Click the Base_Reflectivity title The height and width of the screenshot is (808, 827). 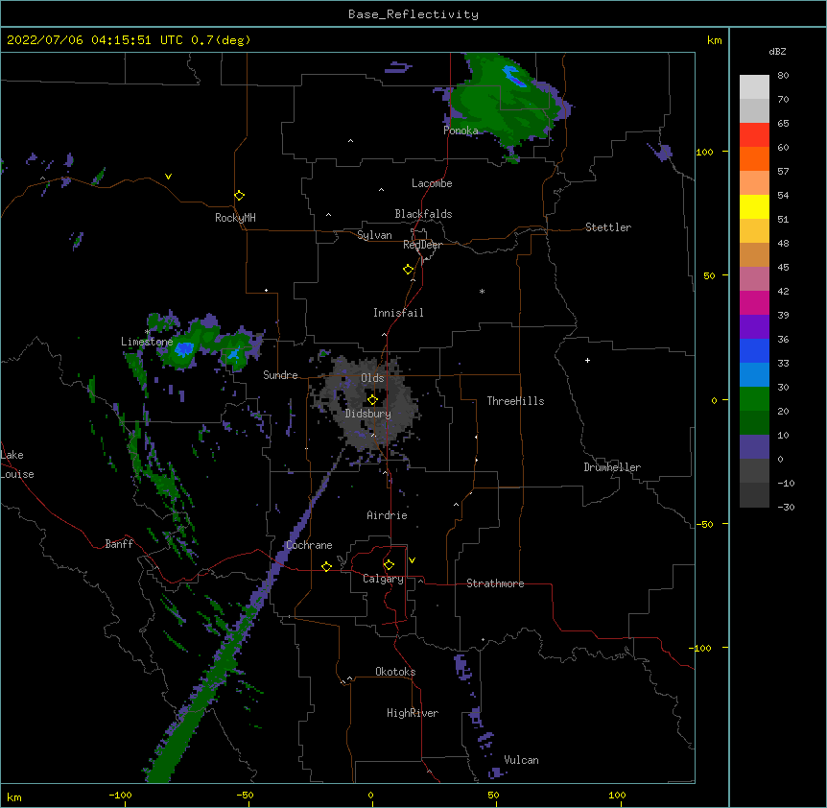point(413,14)
